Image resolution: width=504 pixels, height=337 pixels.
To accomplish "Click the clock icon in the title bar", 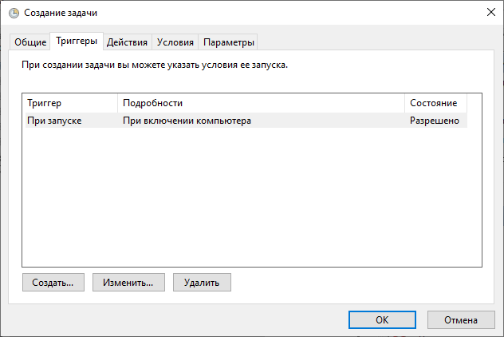I will coord(14,13).
